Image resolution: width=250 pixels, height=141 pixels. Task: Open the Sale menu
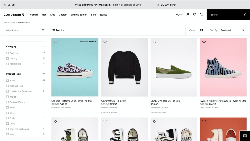(94, 15)
